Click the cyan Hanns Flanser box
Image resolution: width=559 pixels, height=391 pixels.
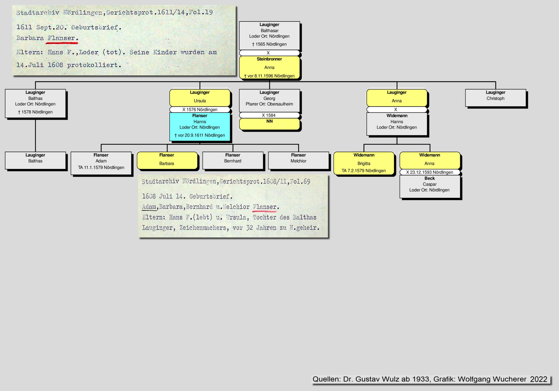click(200, 126)
